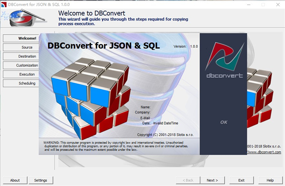The height and width of the screenshot is (186, 285).
Task: Select the Destination wizard step
Action: point(21,56)
